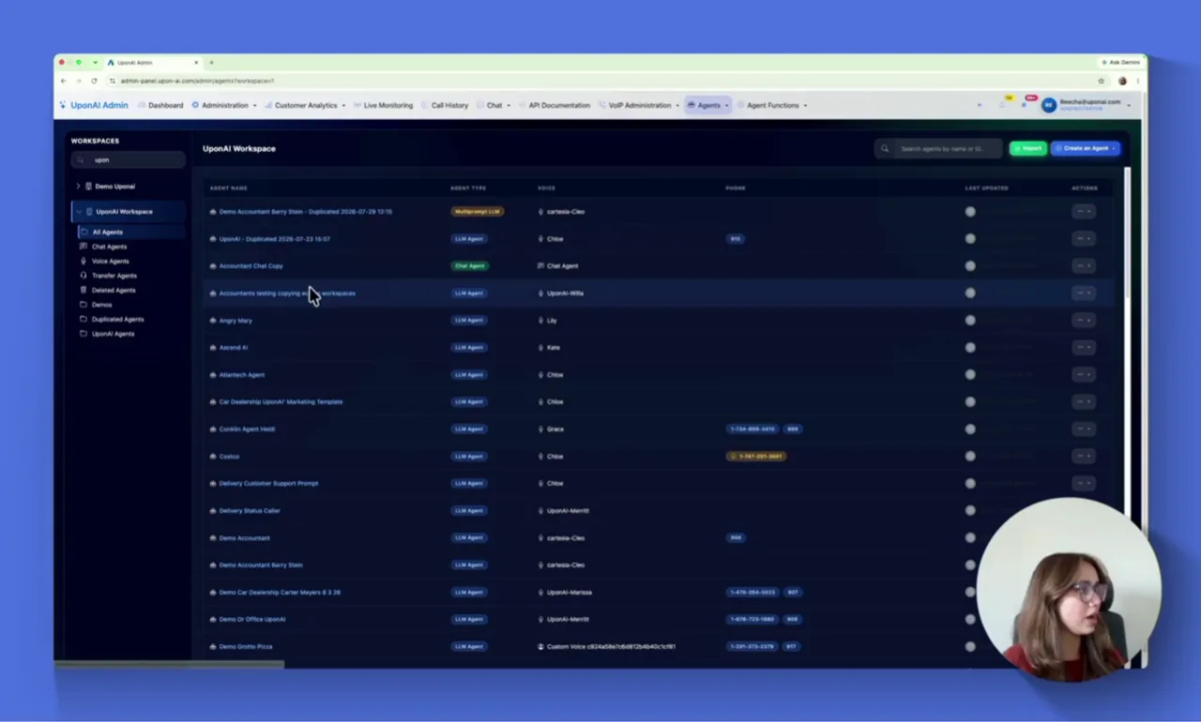
Task: Bookmark this page with the star icon
Action: [1102, 81]
